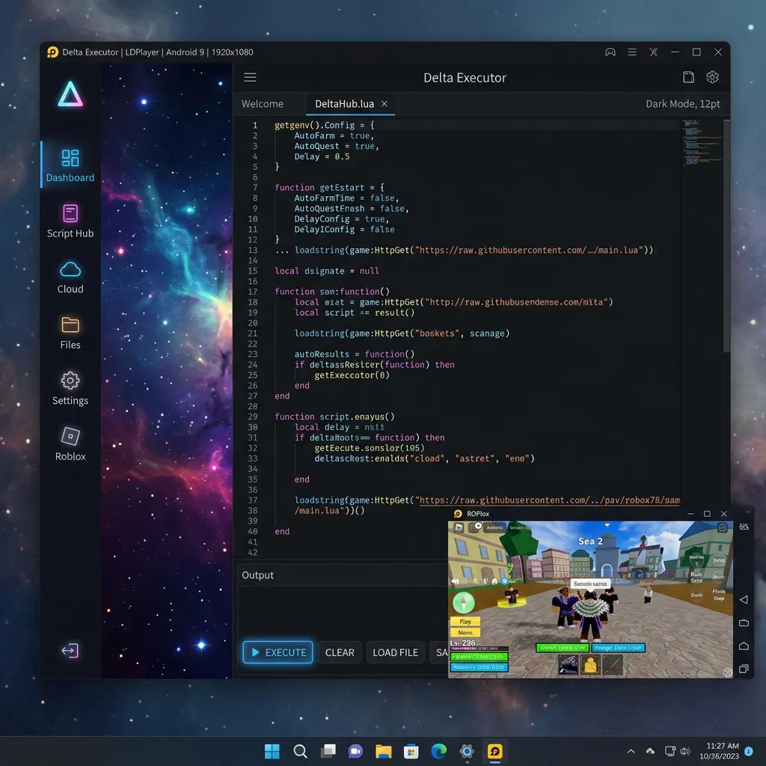The image size is (766, 766).
Task: Click the yellow Menu button in ROPlox game
Action: (x=465, y=632)
